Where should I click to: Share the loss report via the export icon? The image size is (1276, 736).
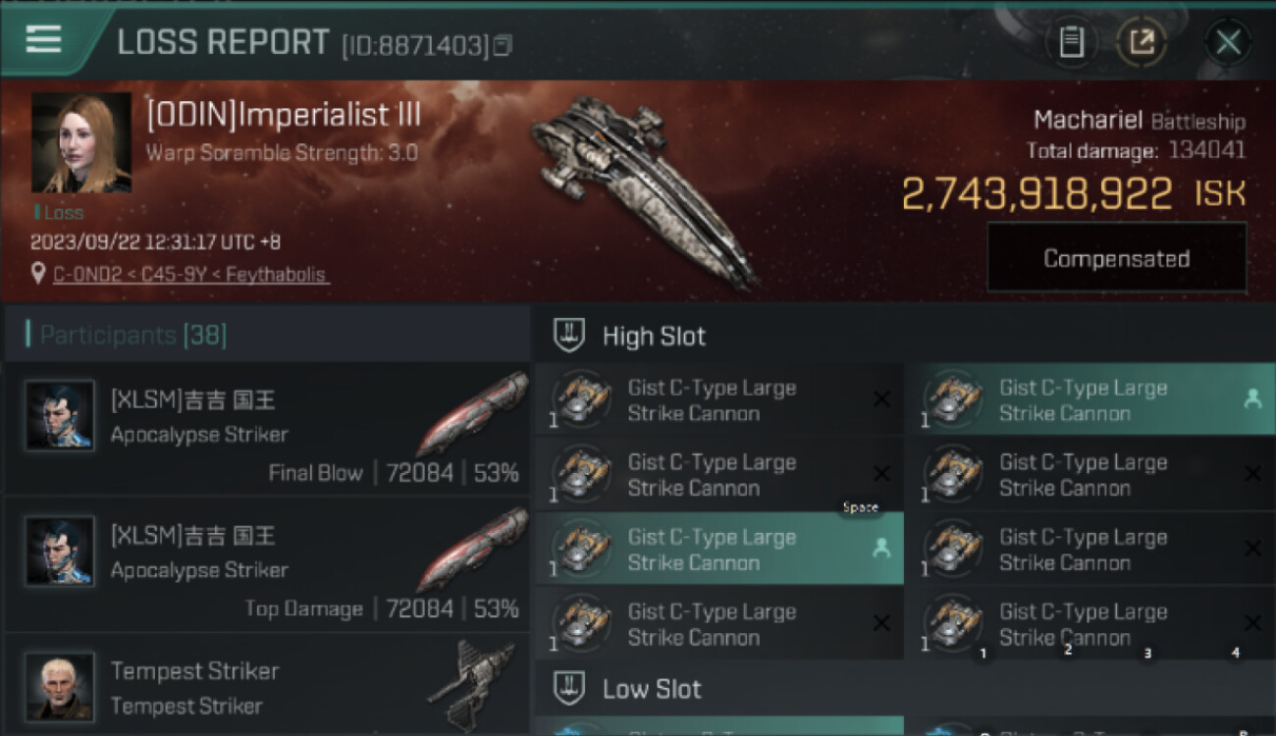1142,42
